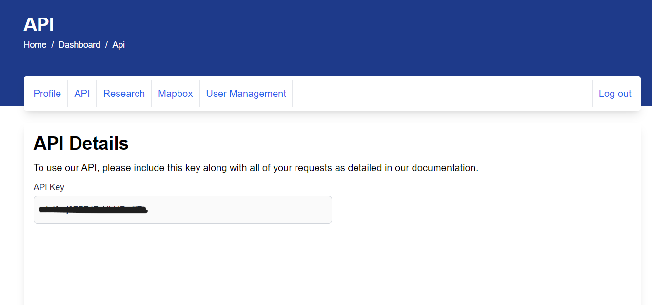Switch to the Research tab
This screenshot has width=652, height=305.
pyautogui.click(x=124, y=94)
